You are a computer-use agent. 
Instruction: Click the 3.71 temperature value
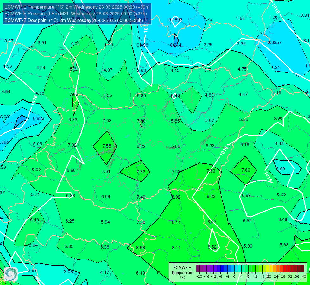pyautogui.click(x=208, y=70)
